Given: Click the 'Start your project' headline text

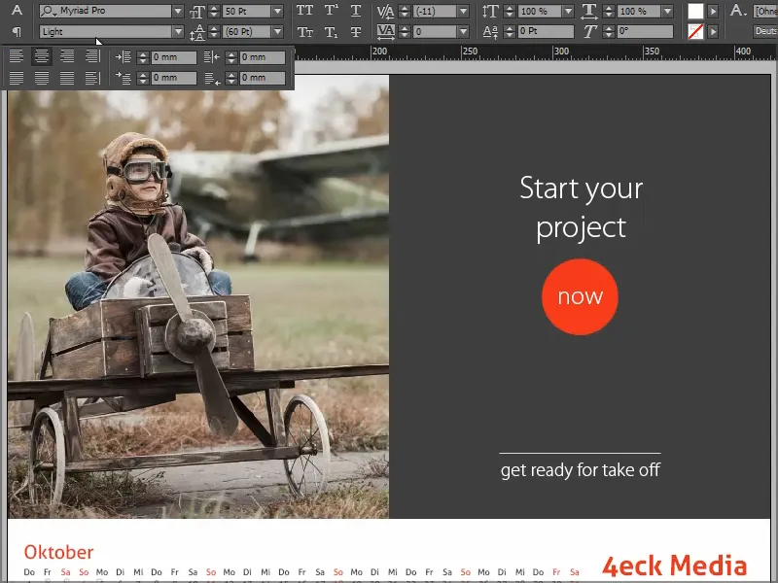Looking at the screenshot, I should point(581,208).
